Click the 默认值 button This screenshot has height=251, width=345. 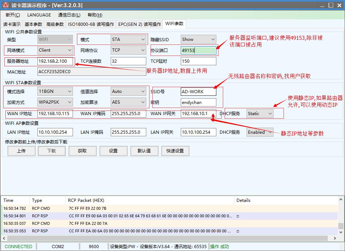click(144, 151)
